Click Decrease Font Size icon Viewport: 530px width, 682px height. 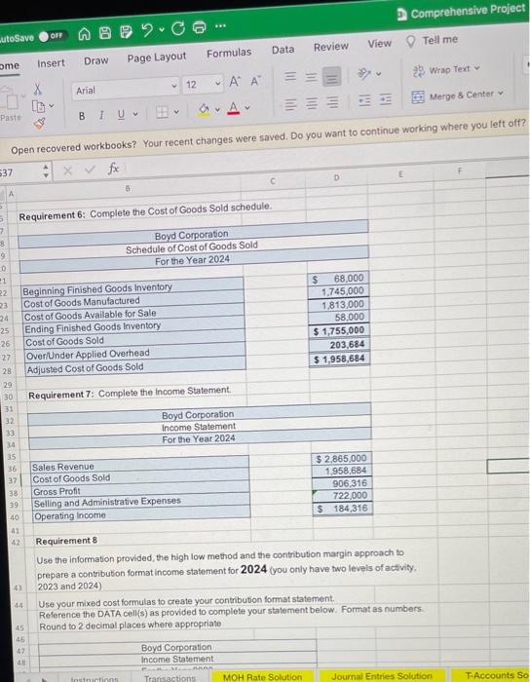point(255,81)
